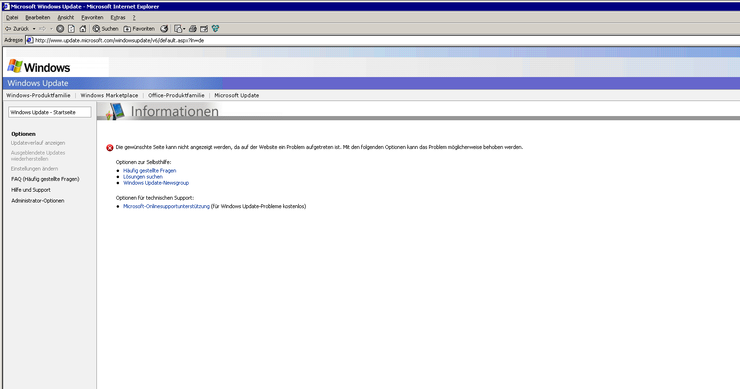This screenshot has height=389, width=740.
Task: Refresh the current page
Action: click(x=72, y=29)
